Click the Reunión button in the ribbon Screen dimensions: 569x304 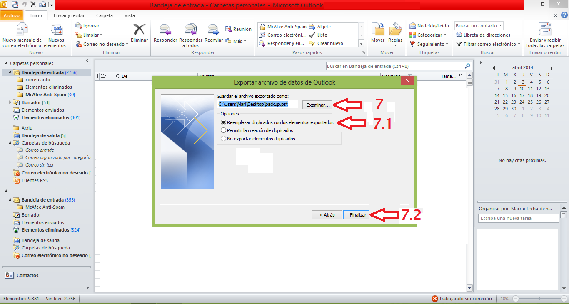238,29
